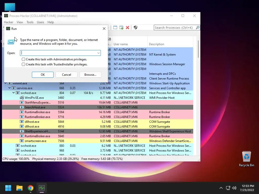The image size is (259, 194).
Task: Open the Hacker menu
Action: 8,22
